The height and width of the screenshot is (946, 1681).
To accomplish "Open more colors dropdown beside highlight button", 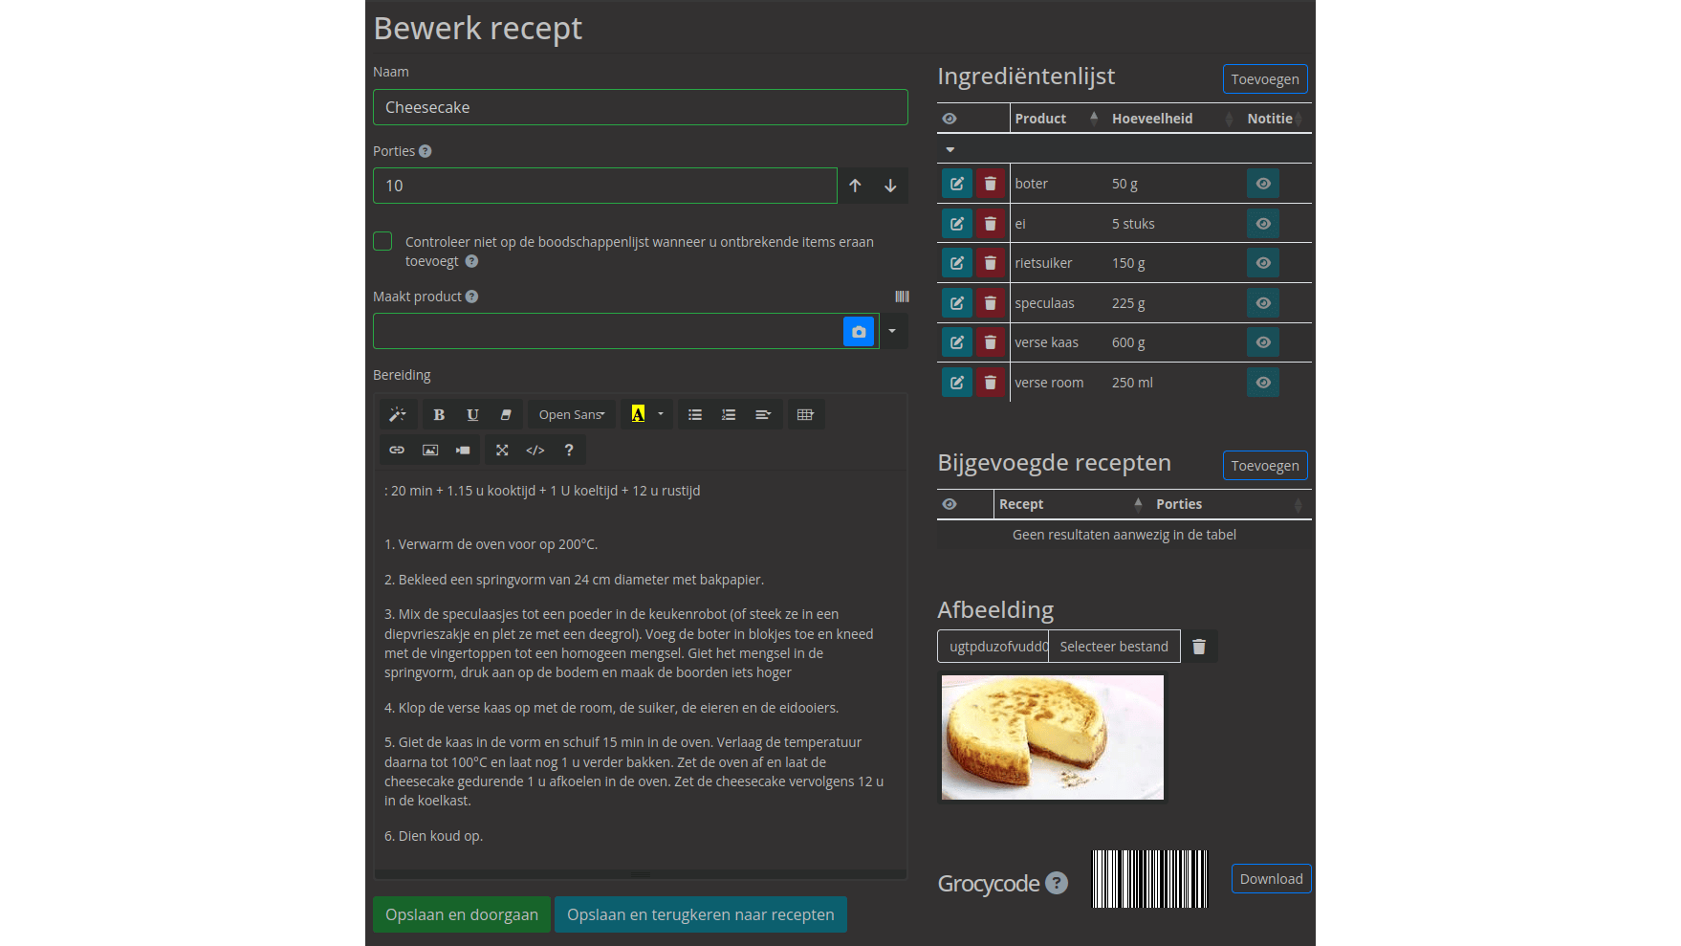I will [661, 414].
